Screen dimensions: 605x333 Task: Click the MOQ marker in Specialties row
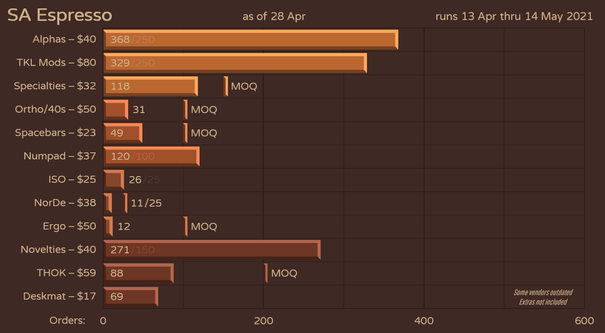click(x=226, y=86)
